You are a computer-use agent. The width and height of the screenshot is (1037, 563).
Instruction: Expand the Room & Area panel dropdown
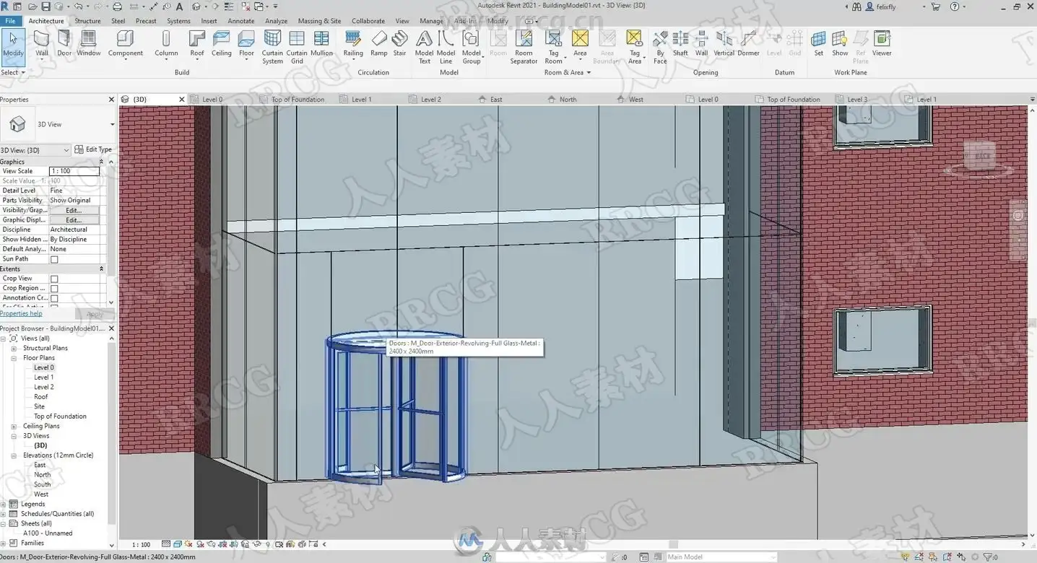pos(568,72)
